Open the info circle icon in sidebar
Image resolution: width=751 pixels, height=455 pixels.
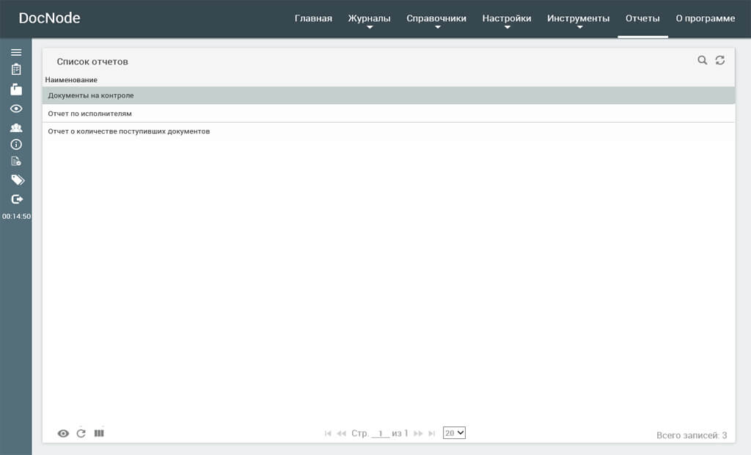pos(16,145)
